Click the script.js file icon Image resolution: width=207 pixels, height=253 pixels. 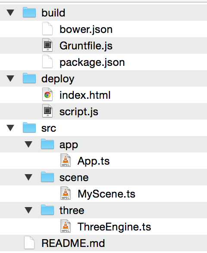point(47,111)
